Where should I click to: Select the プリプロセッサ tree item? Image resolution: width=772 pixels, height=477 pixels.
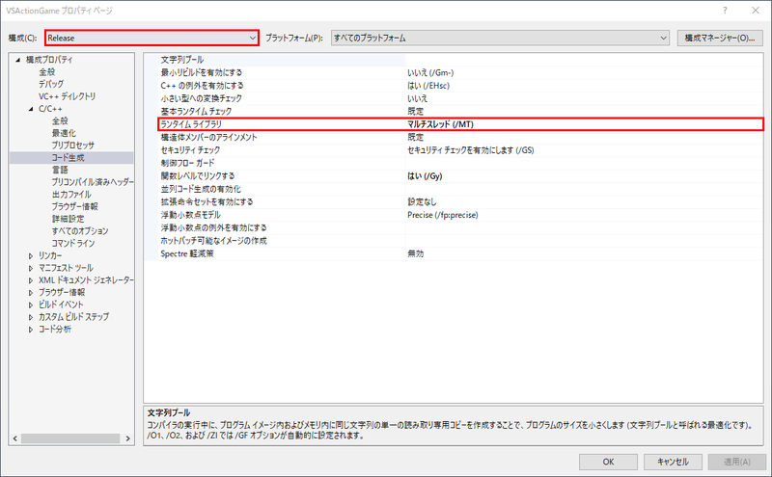click(73, 146)
